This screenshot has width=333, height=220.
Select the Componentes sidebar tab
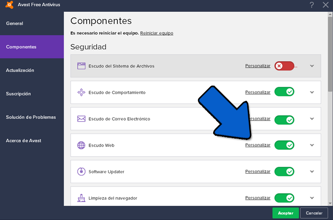[x=32, y=47]
